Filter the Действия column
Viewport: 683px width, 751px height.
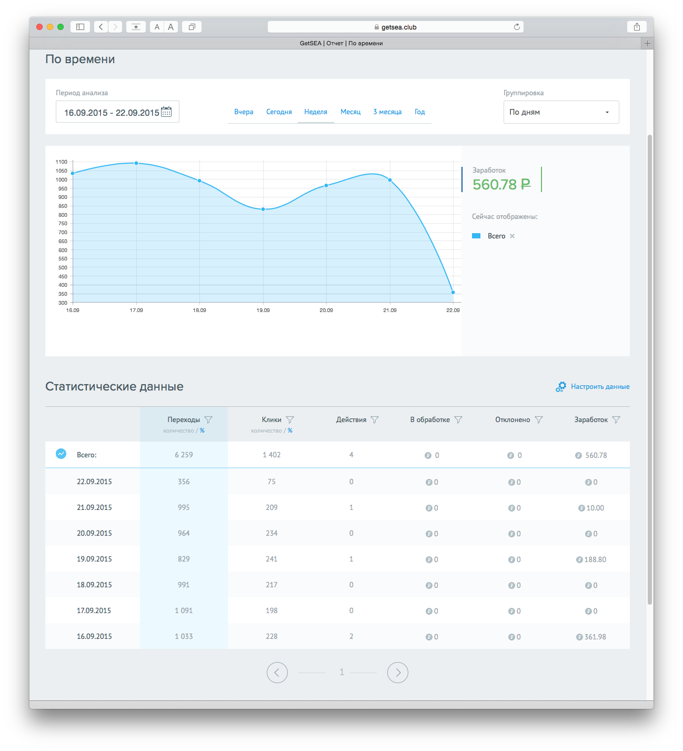[x=375, y=419]
